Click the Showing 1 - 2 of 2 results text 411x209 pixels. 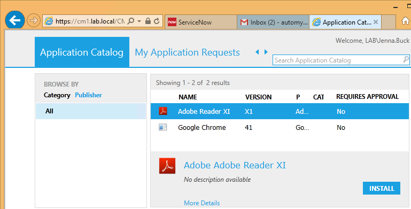(192, 83)
